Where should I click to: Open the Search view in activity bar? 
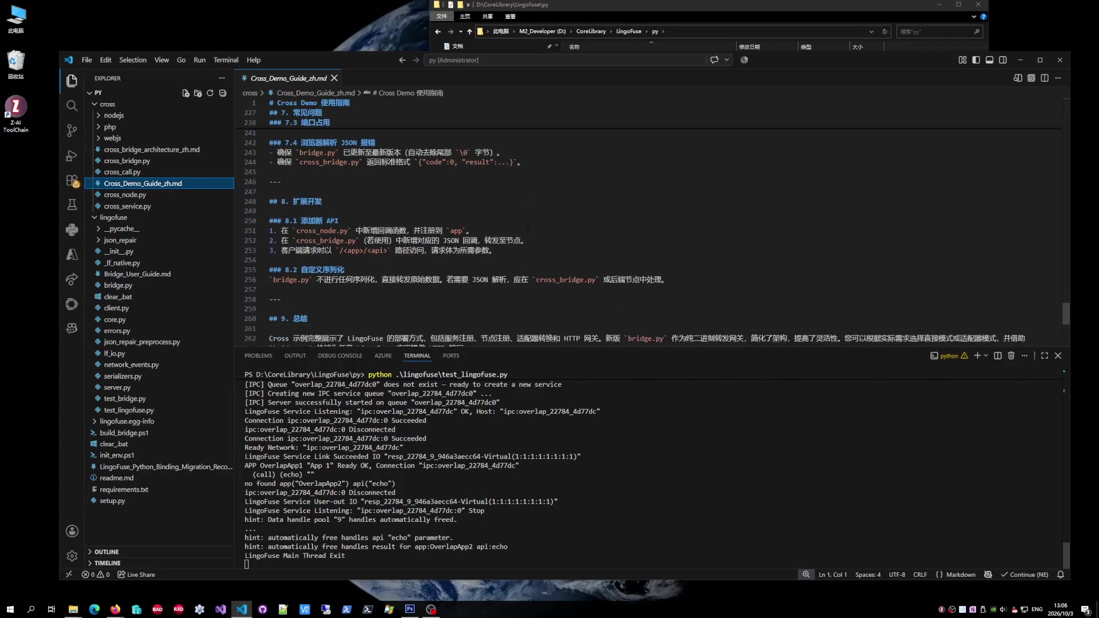(72, 105)
